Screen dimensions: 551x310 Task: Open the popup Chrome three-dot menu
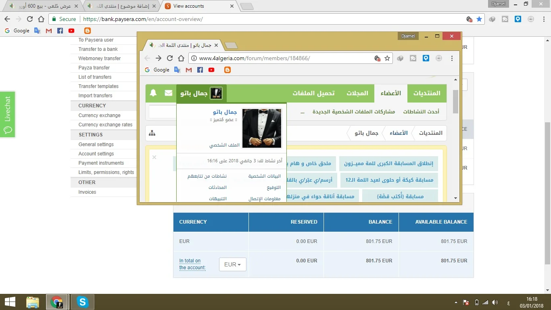coord(452,58)
